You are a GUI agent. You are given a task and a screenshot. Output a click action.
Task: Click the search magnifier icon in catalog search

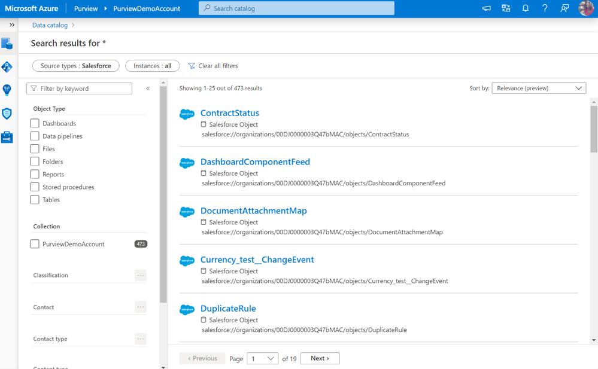(x=207, y=8)
